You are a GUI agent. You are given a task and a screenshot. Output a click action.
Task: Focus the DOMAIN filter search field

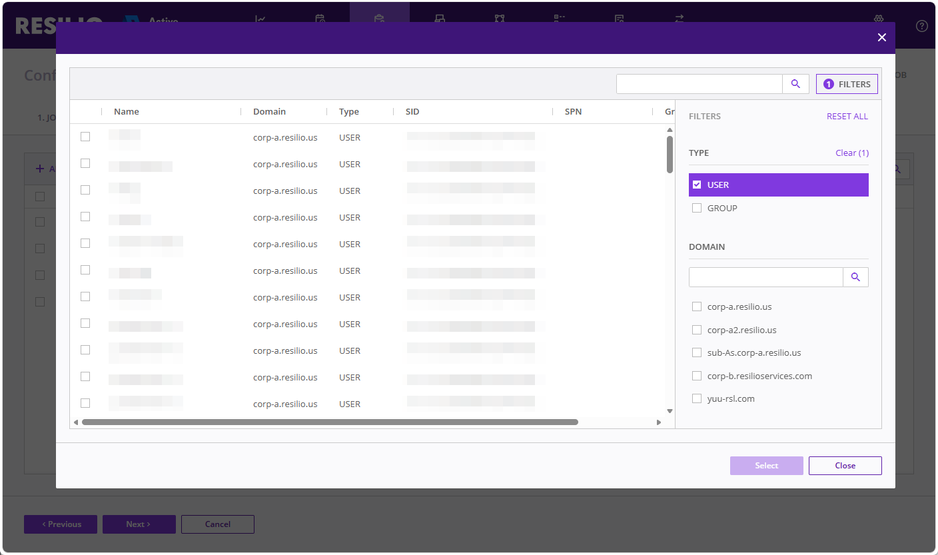click(765, 277)
